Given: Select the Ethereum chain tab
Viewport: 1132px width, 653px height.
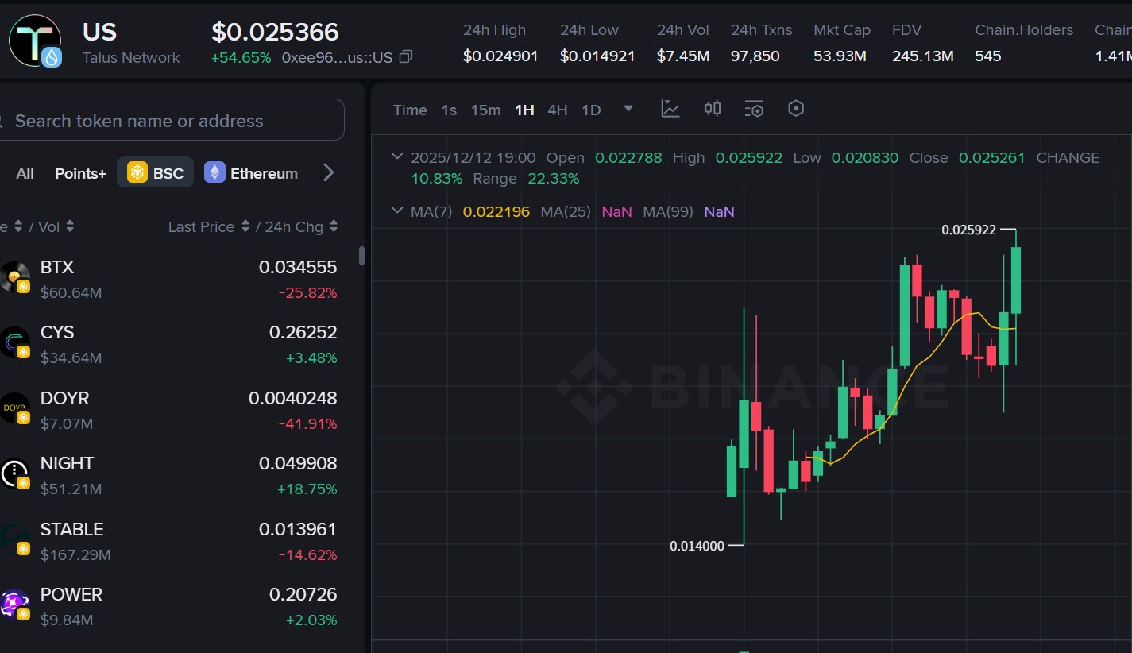Looking at the screenshot, I should click(x=252, y=172).
